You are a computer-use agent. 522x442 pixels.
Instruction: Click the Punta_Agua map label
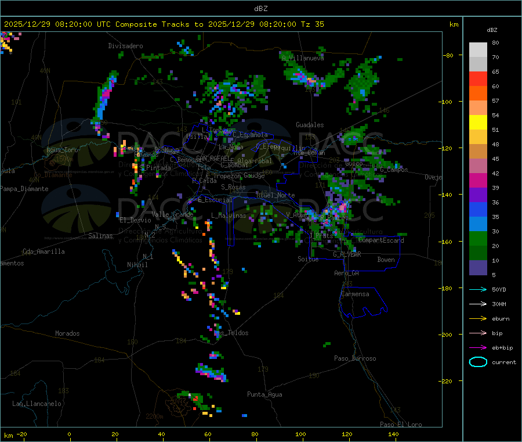pyautogui.click(x=264, y=394)
